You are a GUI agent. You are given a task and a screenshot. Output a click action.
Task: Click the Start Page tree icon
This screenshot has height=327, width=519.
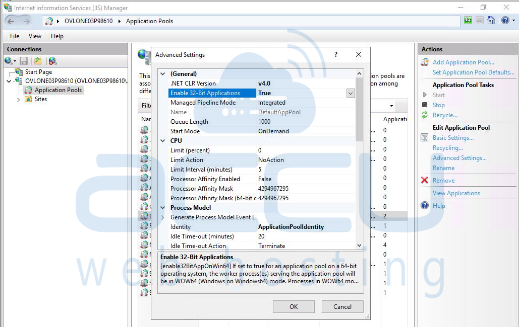pos(19,71)
